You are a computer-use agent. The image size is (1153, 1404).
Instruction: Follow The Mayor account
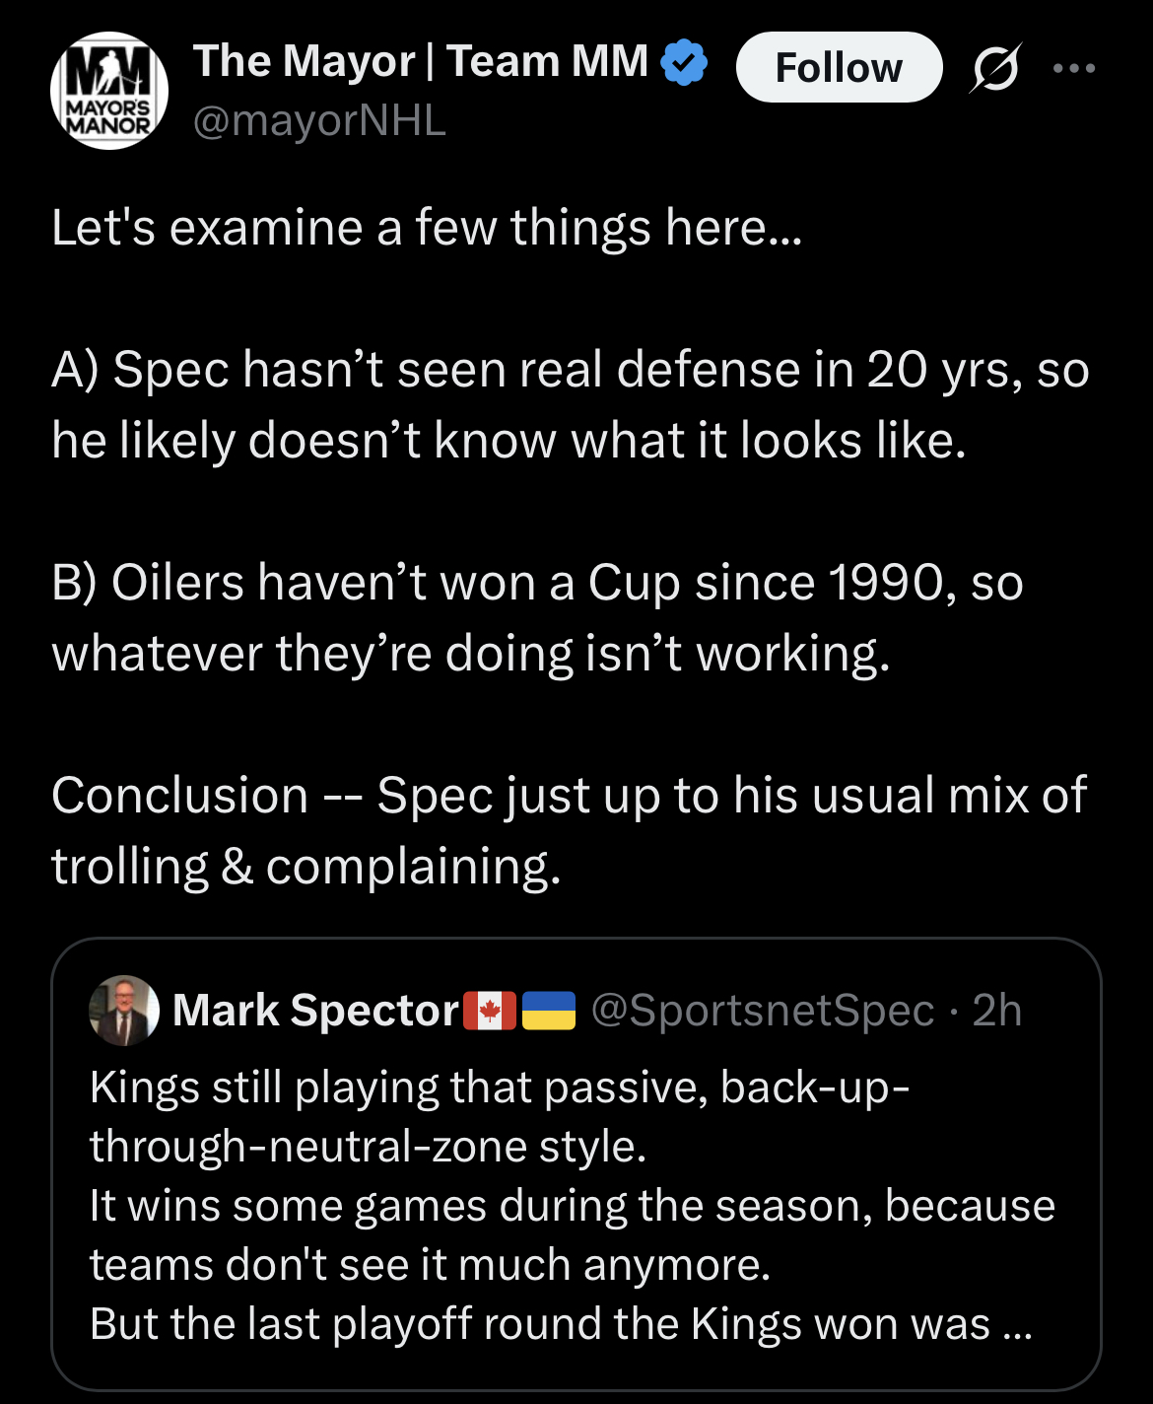click(x=839, y=68)
